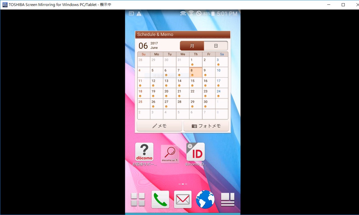Open the docomo ID setup app
The width and height of the screenshot is (359, 215).
click(x=195, y=151)
